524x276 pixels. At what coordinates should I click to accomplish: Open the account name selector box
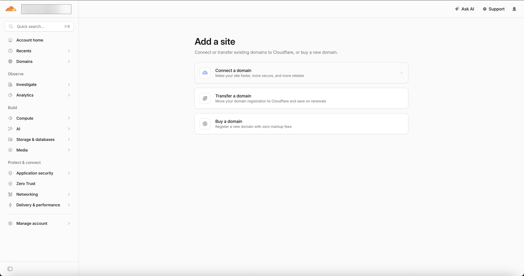tap(46, 9)
